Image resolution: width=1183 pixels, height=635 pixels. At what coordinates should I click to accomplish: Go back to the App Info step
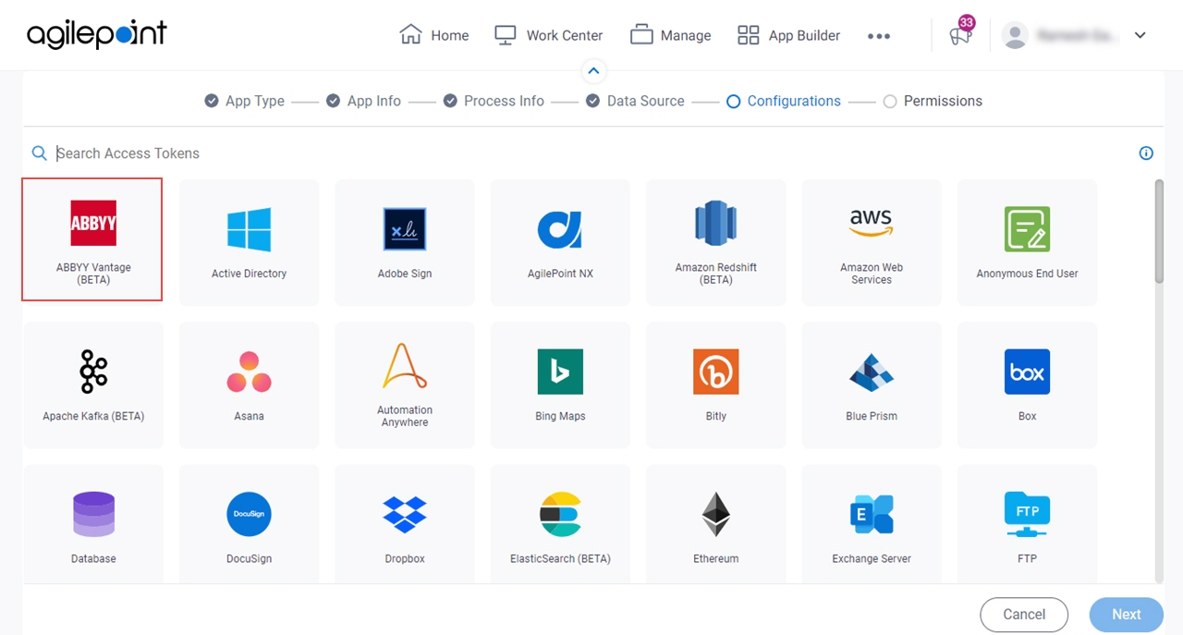[x=363, y=101]
